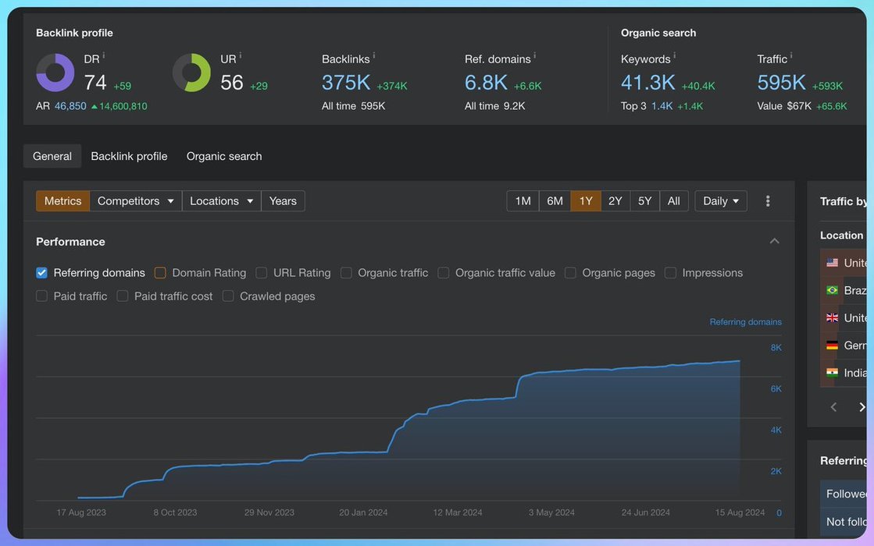Image resolution: width=874 pixels, height=546 pixels.
Task: Click the Ref. domains info icon
Action: 535,56
